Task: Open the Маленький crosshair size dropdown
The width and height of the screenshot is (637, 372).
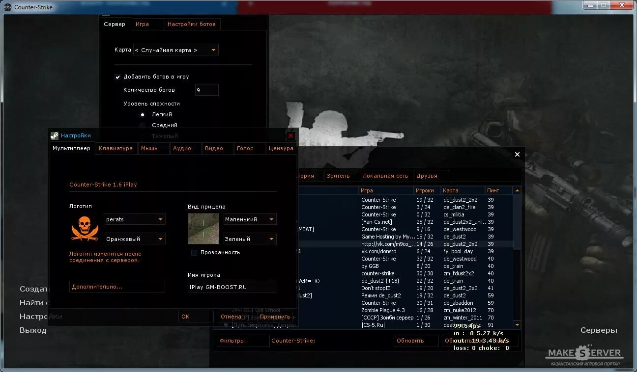Action: click(250, 219)
